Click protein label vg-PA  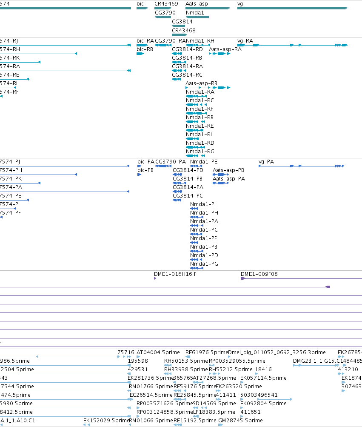click(x=266, y=162)
